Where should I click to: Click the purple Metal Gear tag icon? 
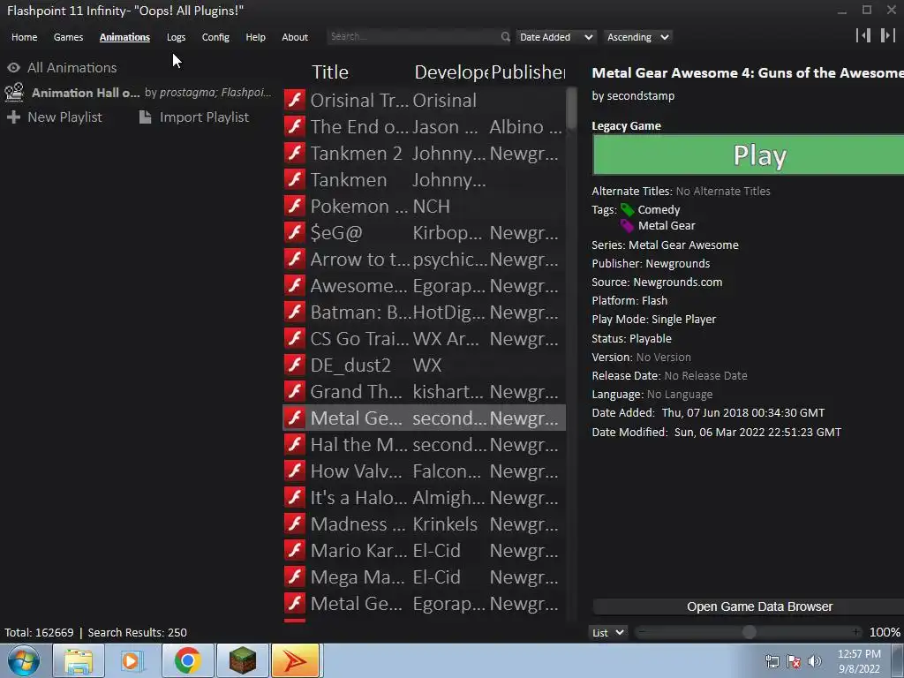[x=628, y=225]
